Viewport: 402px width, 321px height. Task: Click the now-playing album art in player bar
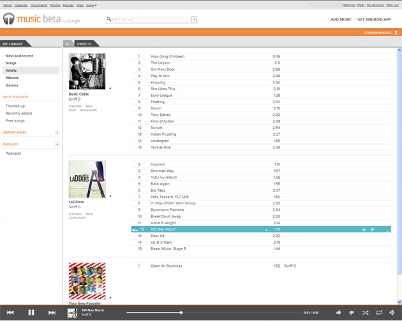72,313
